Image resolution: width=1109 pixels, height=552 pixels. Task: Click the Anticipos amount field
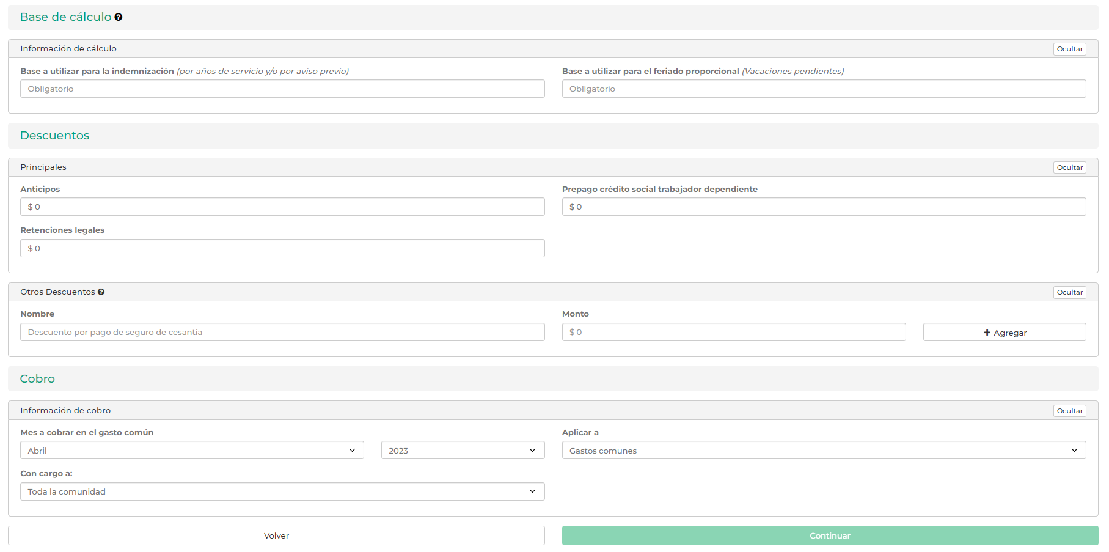pos(282,207)
